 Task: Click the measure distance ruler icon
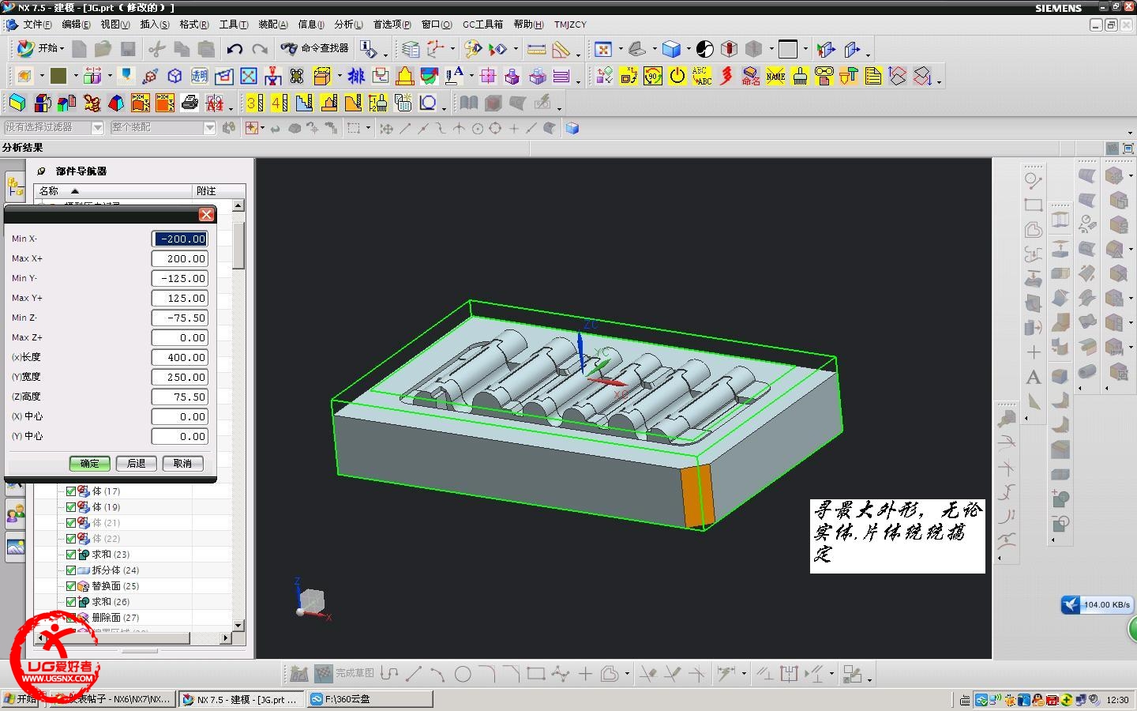click(x=536, y=49)
